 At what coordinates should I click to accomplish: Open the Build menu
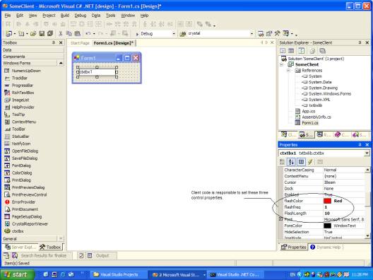click(x=65, y=16)
